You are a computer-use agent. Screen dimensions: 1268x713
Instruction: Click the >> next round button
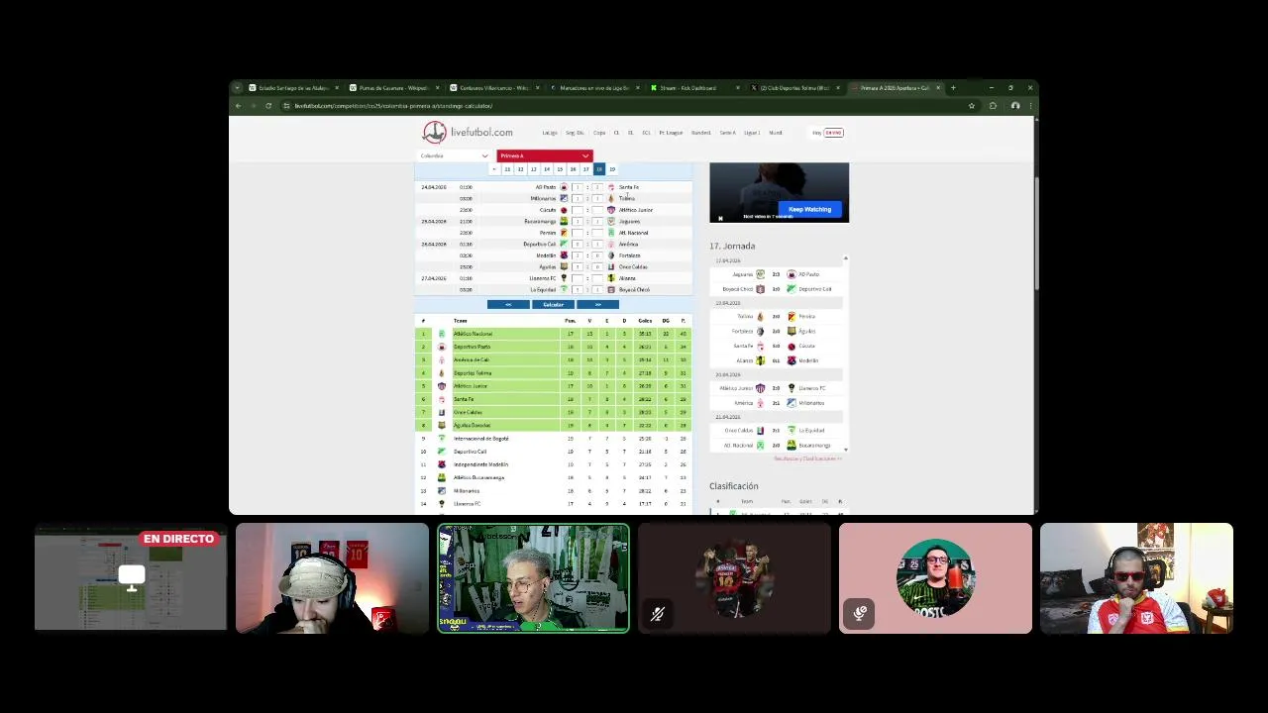tap(597, 305)
